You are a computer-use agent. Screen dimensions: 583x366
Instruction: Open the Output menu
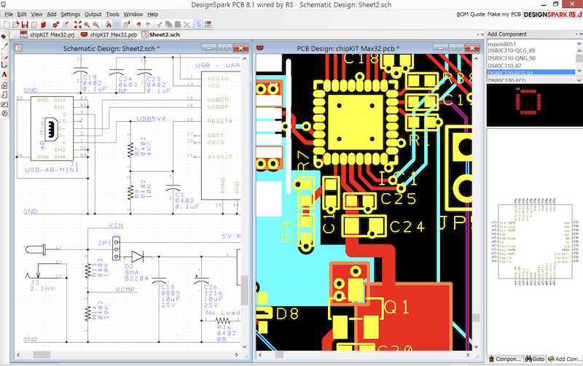pos(93,14)
